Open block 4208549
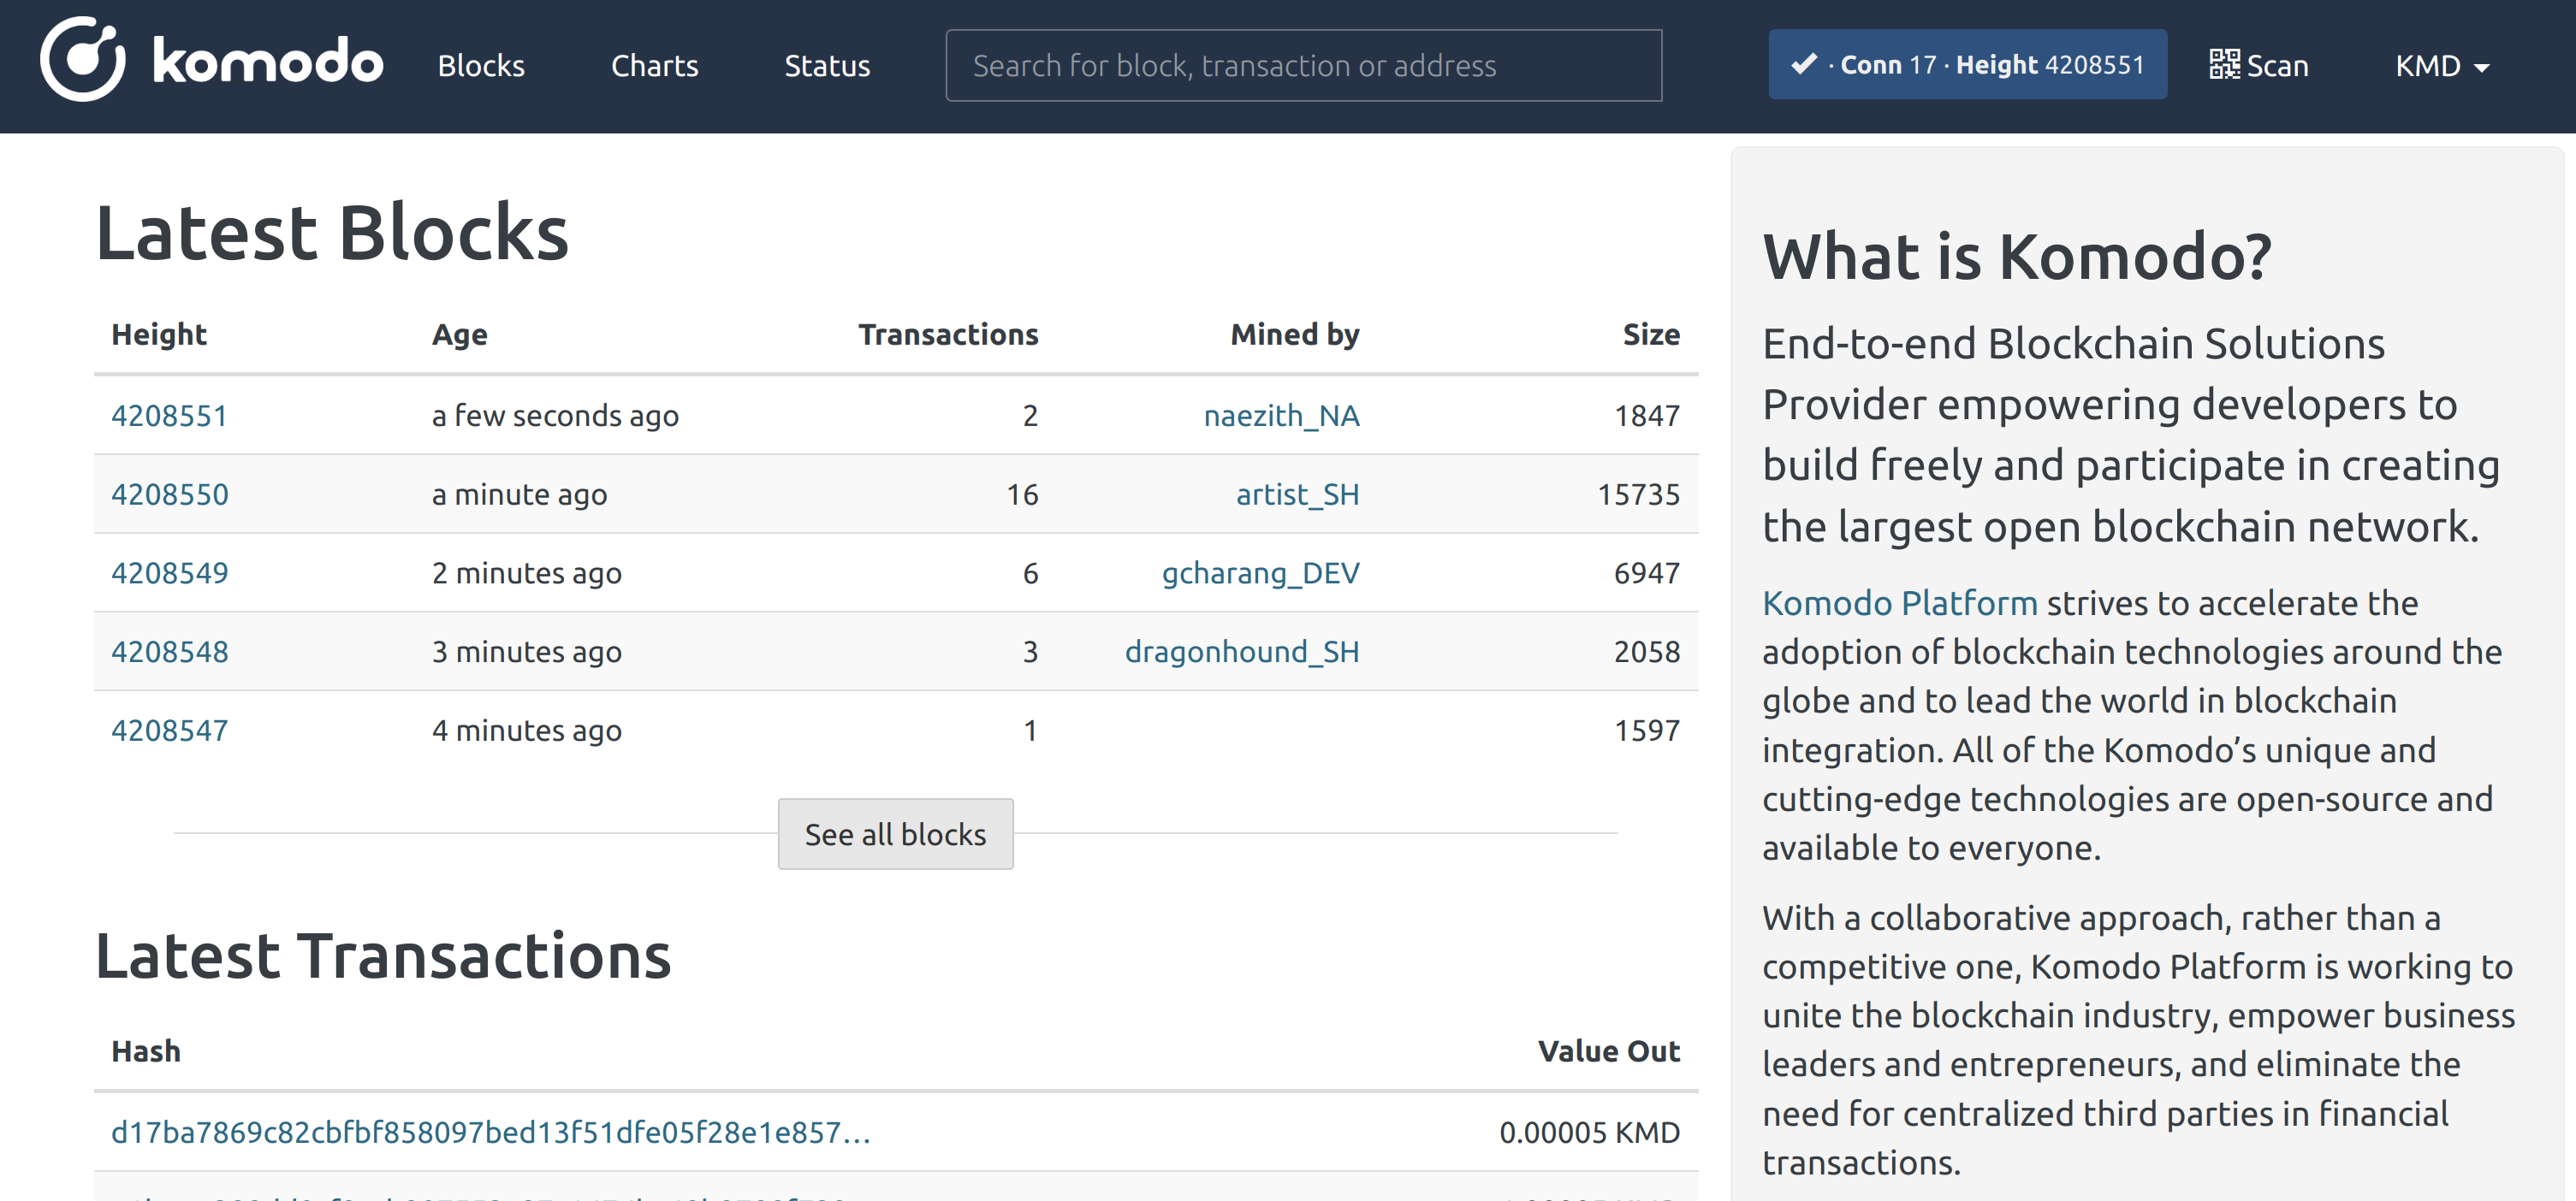 [169, 573]
